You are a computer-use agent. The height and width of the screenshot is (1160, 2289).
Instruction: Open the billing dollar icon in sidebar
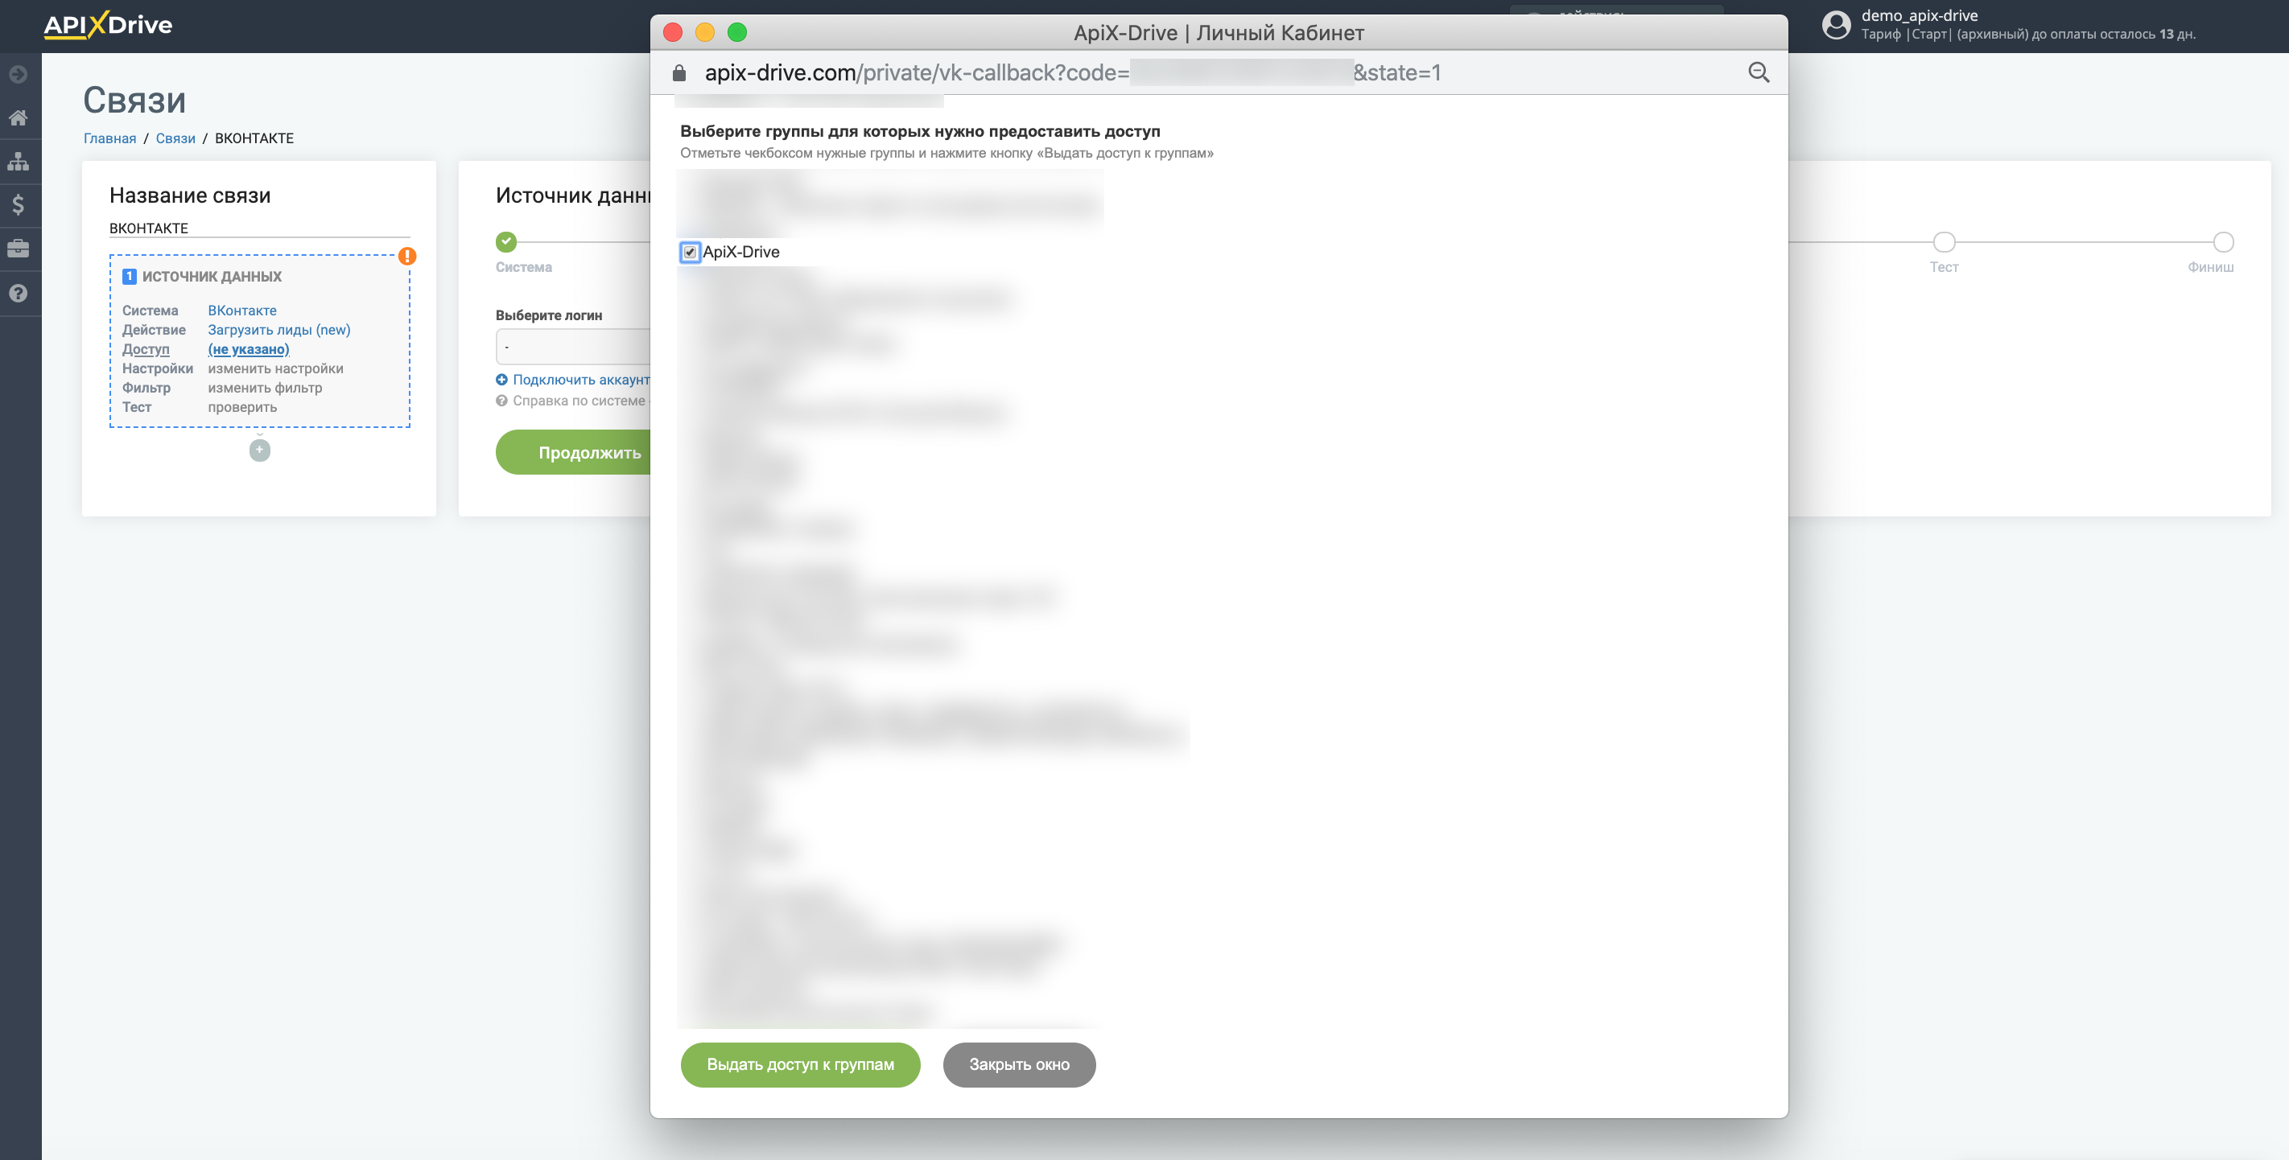[x=18, y=205]
